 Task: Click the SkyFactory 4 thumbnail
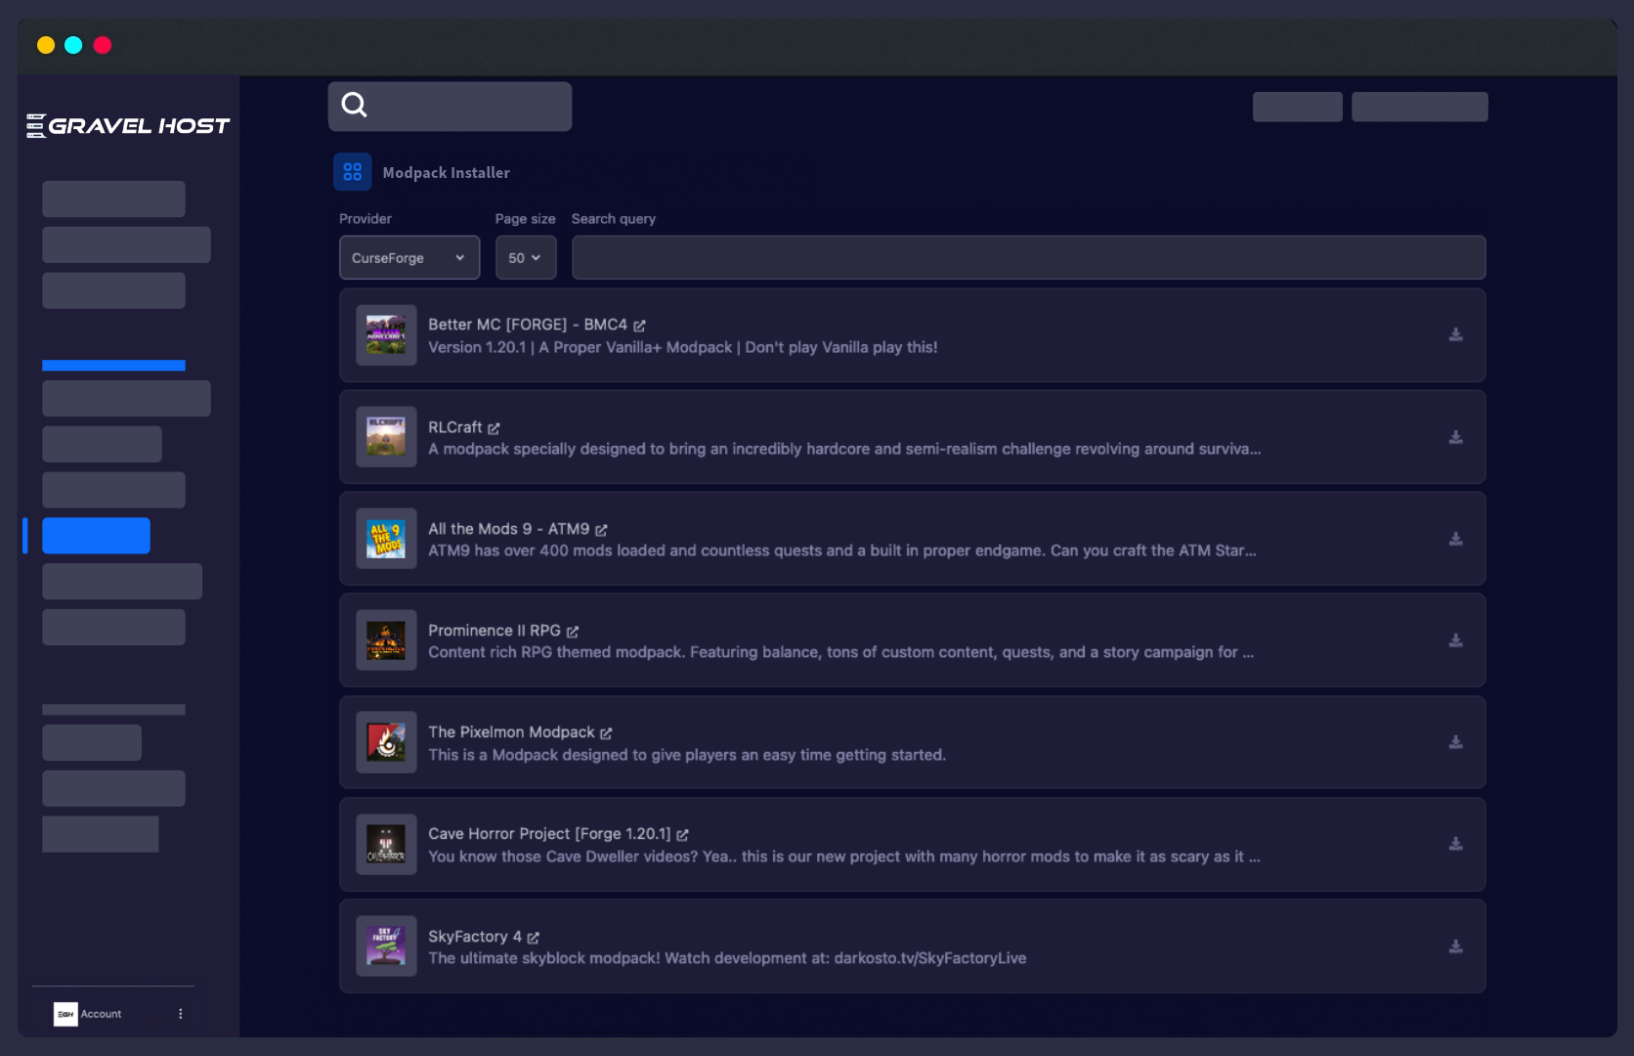386,946
